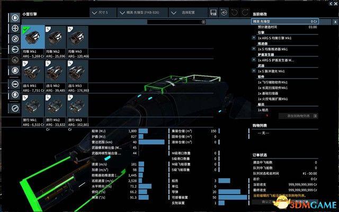
Task: Open the 精英 先锋型 (FKB-926) ship dropdown
Action: (x=142, y=13)
